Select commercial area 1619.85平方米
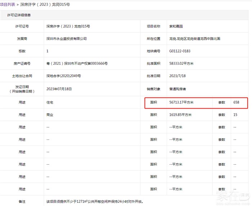The width and height of the screenshot is (252, 206). pyautogui.click(x=180, y=115)
